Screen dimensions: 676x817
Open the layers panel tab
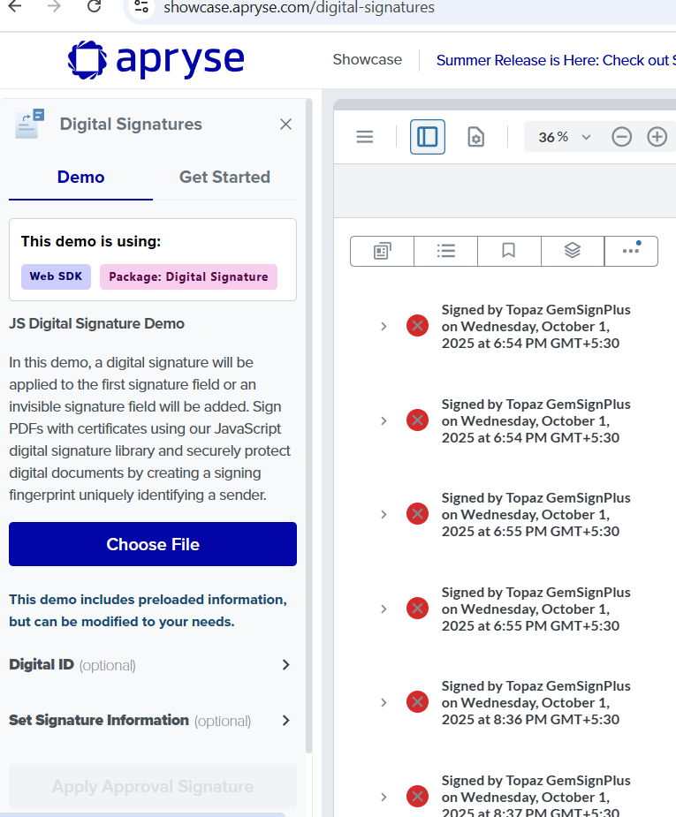(x=573, y=251)
